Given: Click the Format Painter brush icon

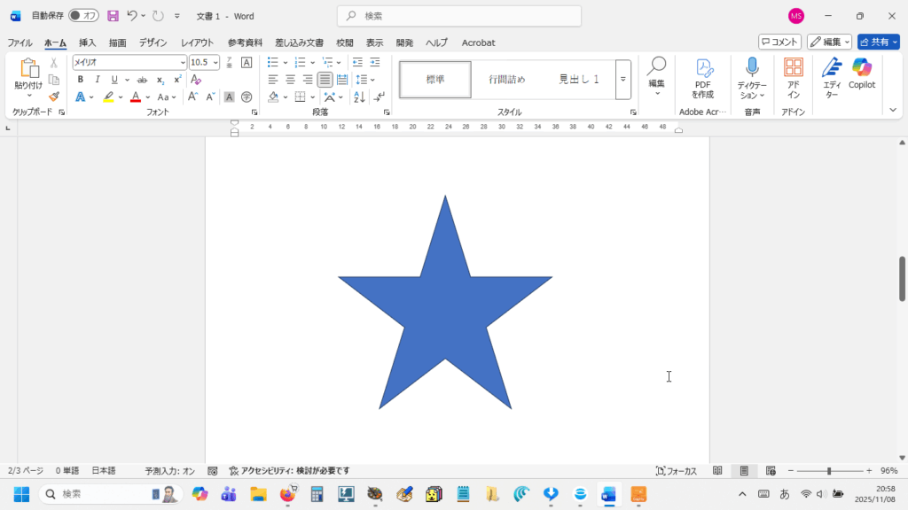Looking at the screenshot, I should [54, 97].
